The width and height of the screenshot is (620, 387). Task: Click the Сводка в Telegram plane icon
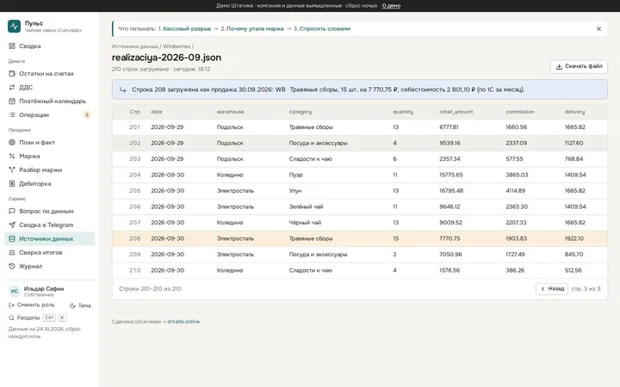click(12, 225)
